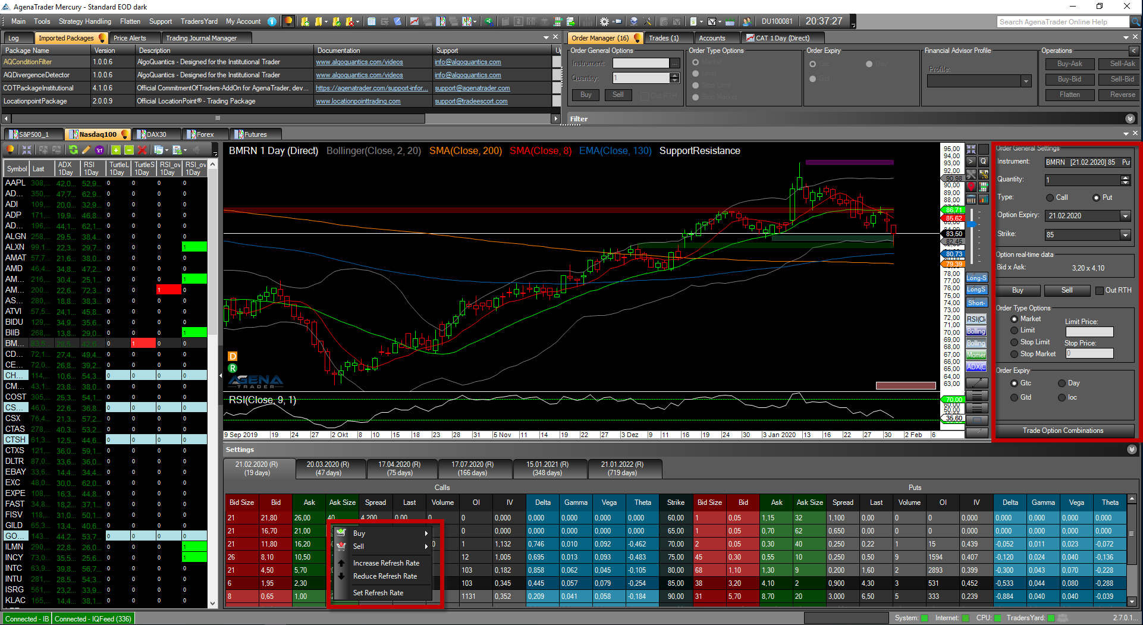Switch to the Price Alerts tab
Screen dimensions: 1143x625
130,38
